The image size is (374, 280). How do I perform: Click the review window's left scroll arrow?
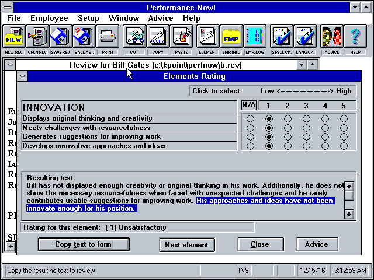pos(11,246)
